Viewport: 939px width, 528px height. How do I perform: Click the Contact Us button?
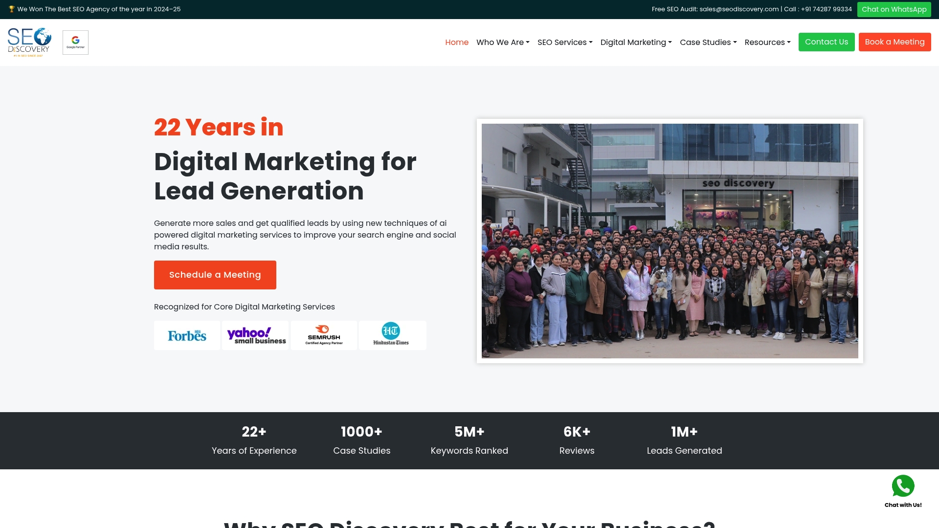click(827, 42)
